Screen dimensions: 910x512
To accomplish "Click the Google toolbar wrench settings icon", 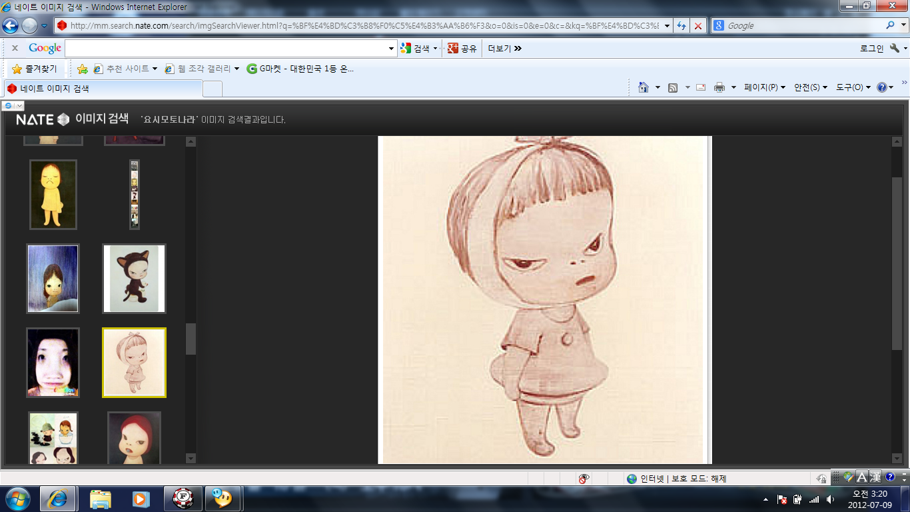I will click(x=895, y=48).
